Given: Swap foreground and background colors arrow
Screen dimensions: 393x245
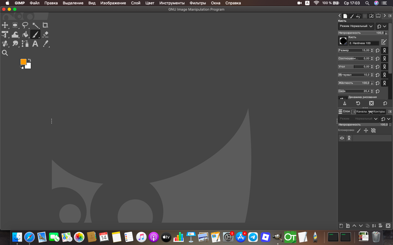Looking at the screenshot, I should pyautogui.click(x=29, y=60).
